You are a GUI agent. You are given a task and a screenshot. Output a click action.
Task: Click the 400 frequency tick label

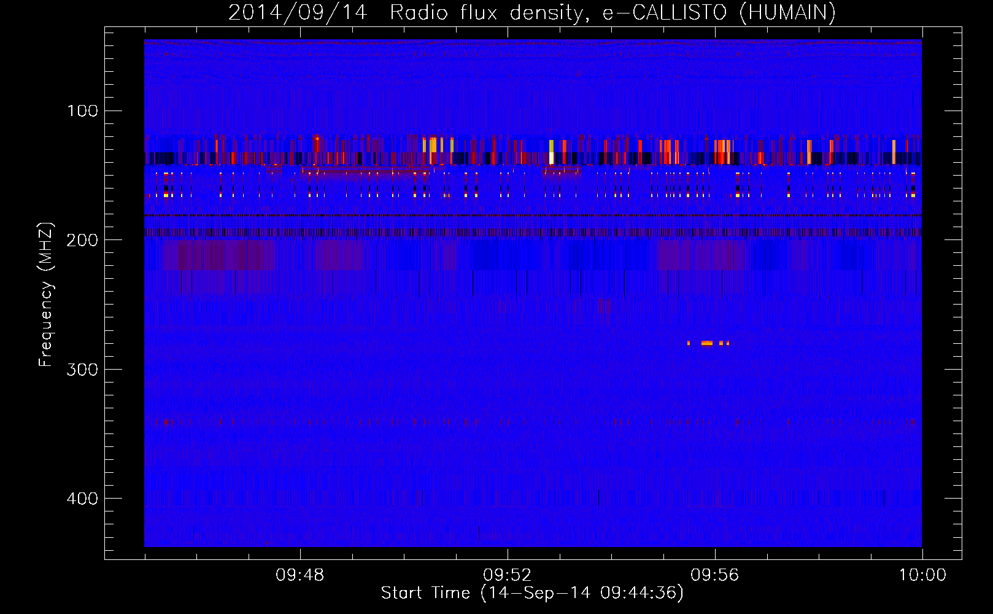(x=82, y=499)
